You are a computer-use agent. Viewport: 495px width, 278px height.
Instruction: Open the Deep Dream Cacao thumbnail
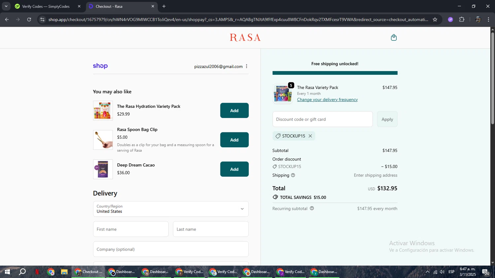click(x=103, y=169)
